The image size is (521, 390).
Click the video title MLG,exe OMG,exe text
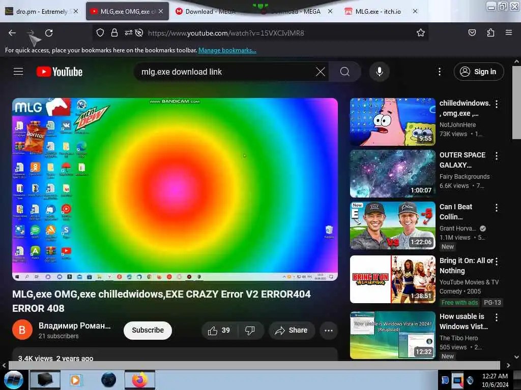point(161,301)
